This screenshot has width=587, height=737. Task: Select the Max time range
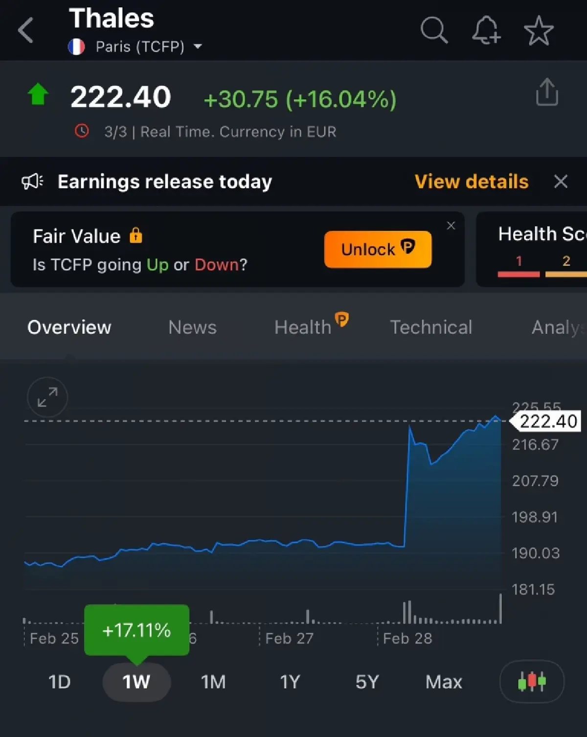point(444,682)
